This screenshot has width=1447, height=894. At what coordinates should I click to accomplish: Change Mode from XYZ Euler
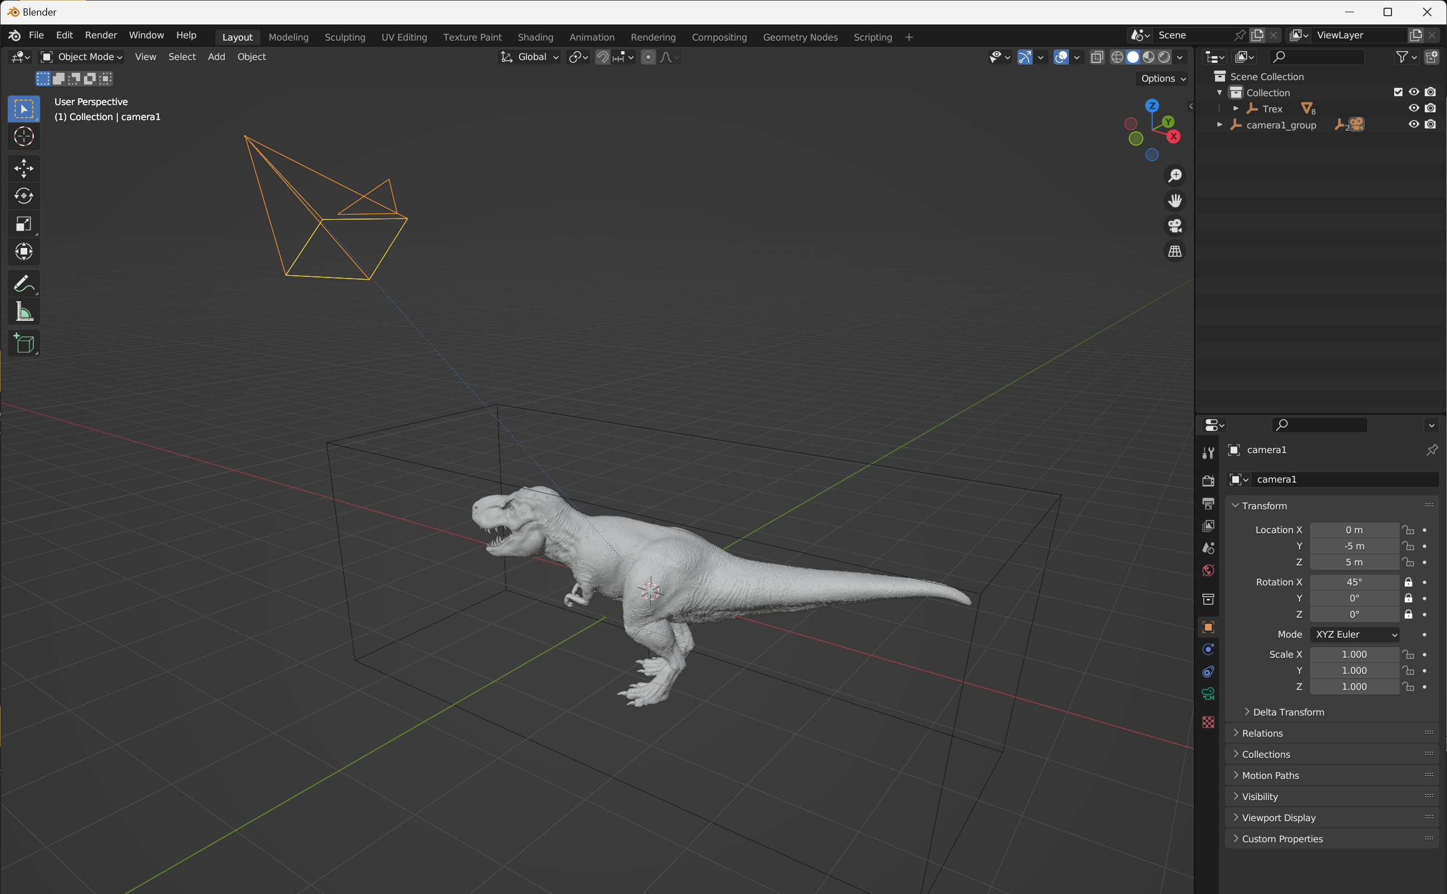(x=1355, y=634)
